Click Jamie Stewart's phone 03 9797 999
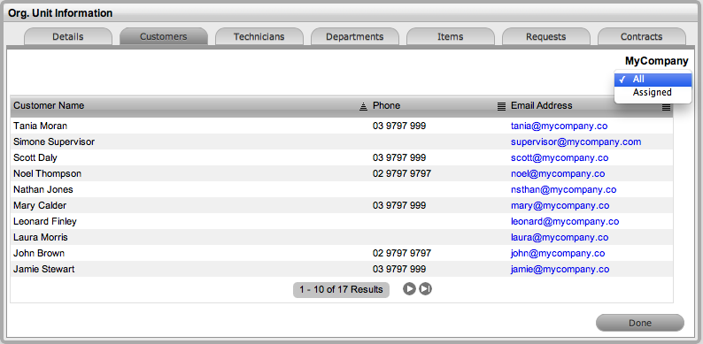The image size is (703, 344). 399,270
